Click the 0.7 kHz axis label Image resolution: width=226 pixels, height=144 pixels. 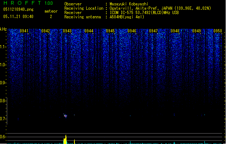[x=3, y=119]
